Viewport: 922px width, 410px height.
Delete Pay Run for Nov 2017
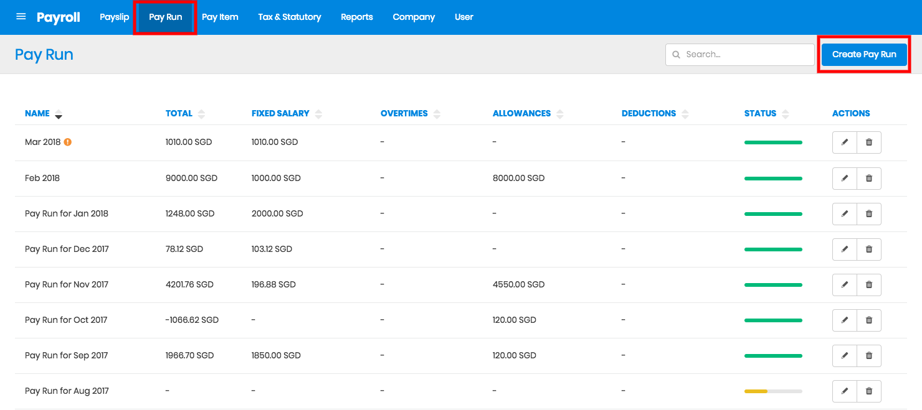click(869, 284)
